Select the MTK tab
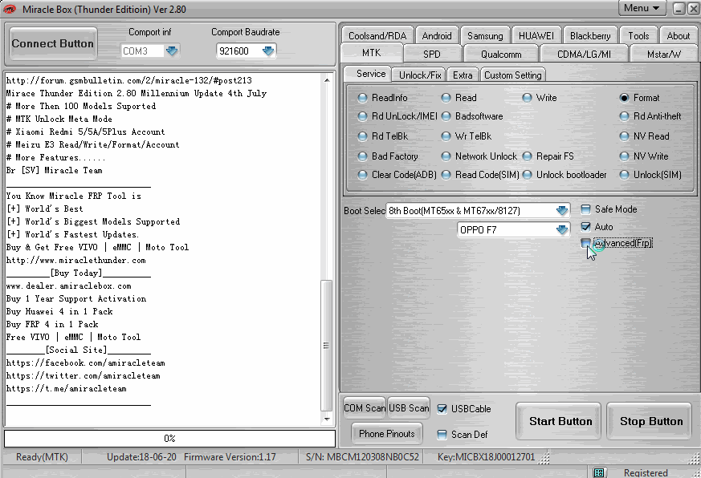701x478 pixels. point(371,53)
